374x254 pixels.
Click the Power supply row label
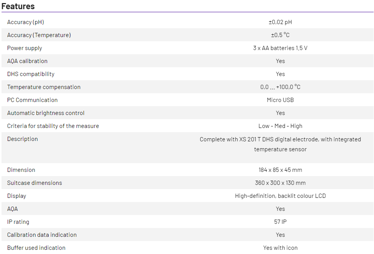pos(24,48)
